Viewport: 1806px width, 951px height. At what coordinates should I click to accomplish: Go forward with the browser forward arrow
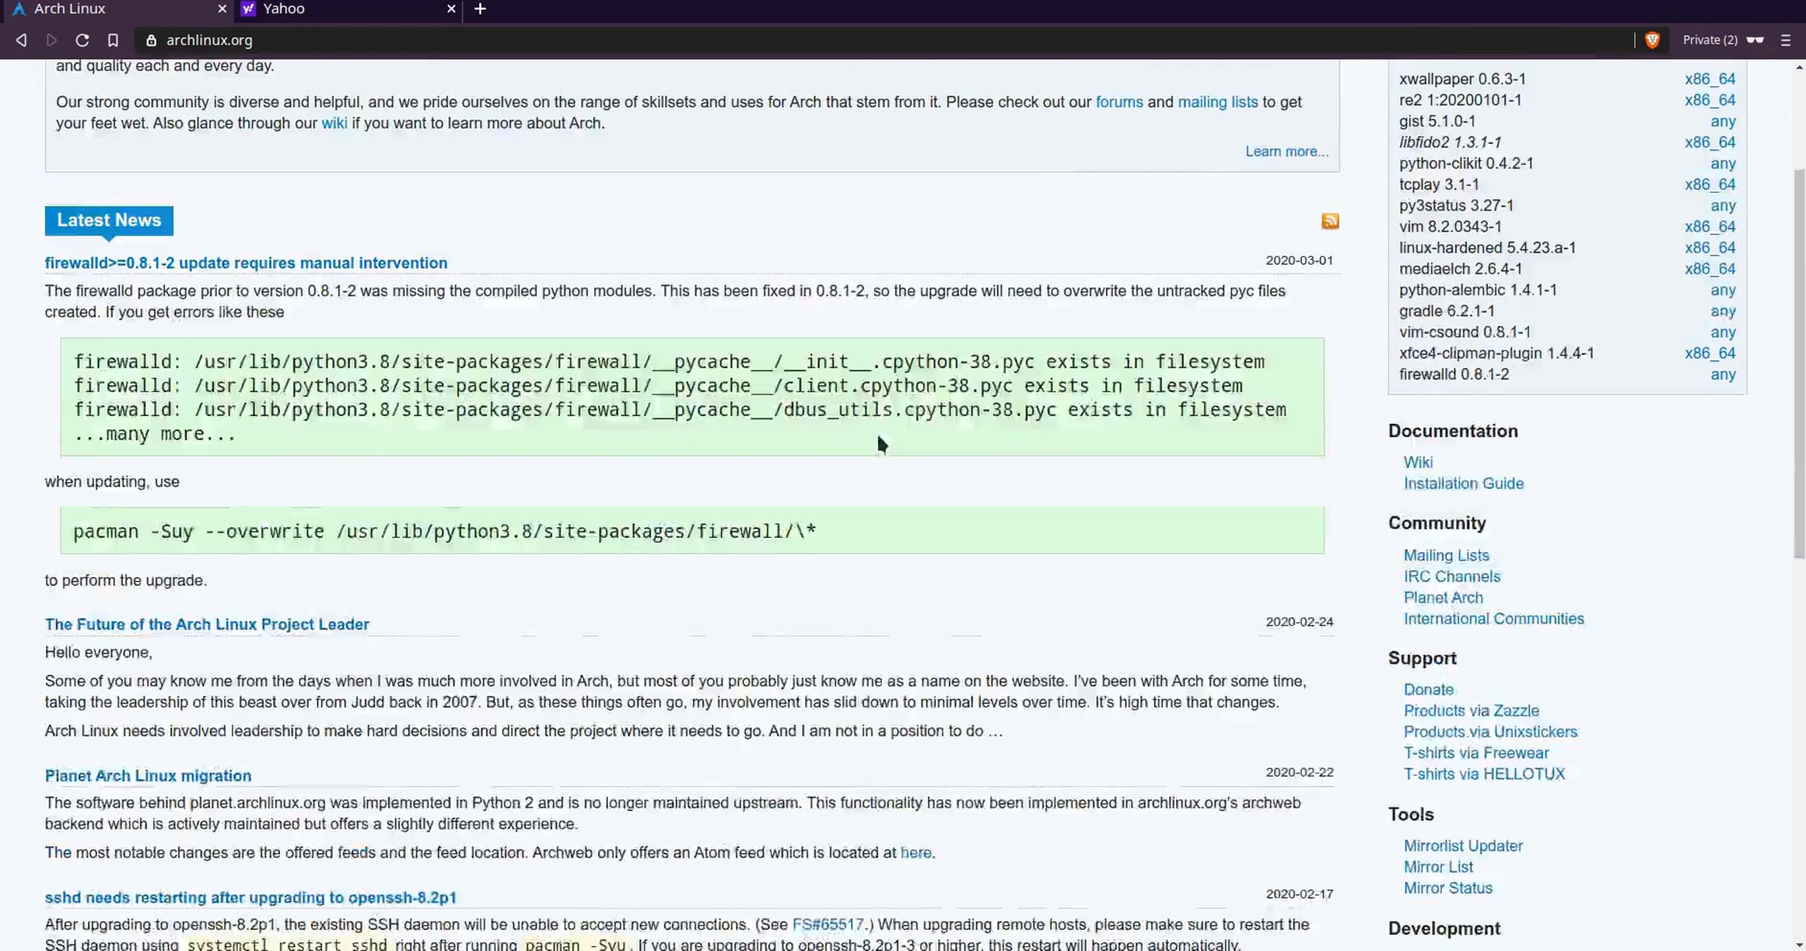tap(51, 40)
